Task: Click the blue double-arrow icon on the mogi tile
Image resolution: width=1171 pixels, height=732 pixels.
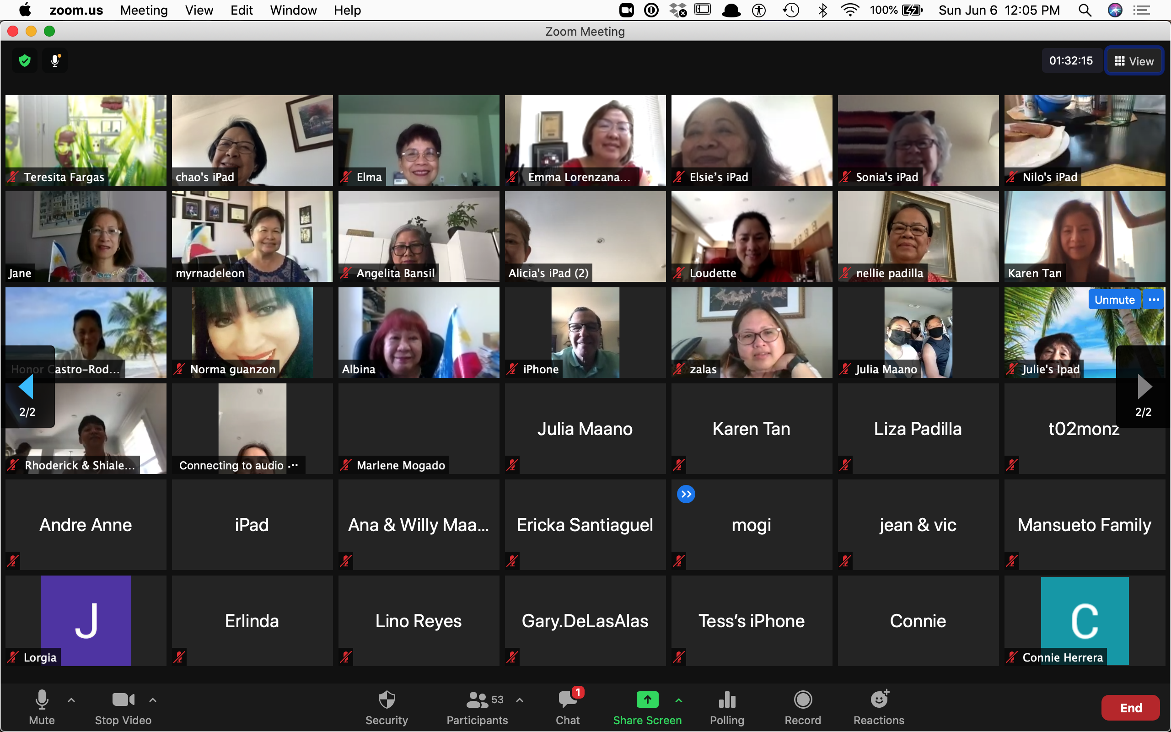Action: (x=686, y=494)
